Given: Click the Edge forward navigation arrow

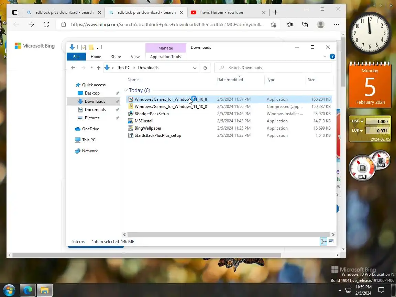Looking at the screenshot, I should coord(31,24).
